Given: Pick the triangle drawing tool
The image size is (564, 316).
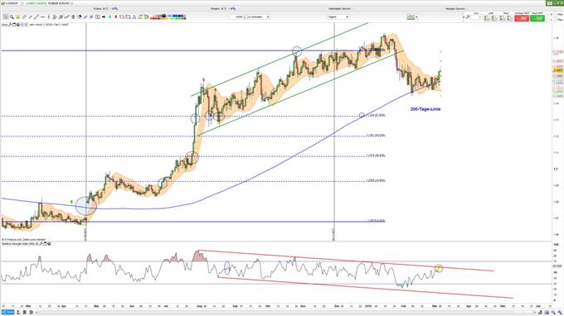Looking at the screenshot, I should 134,17.
